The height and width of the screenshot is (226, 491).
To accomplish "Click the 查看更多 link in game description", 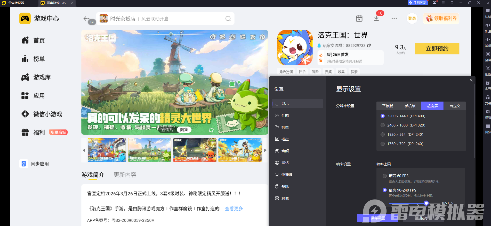I will (234, 209).
